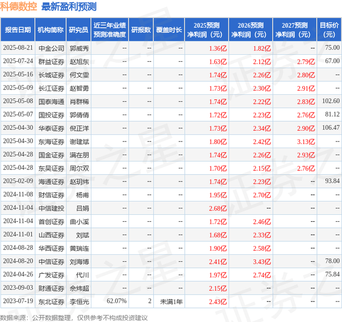
Task: Click the 华泰证券 institution cell
Action: [51, 128]
